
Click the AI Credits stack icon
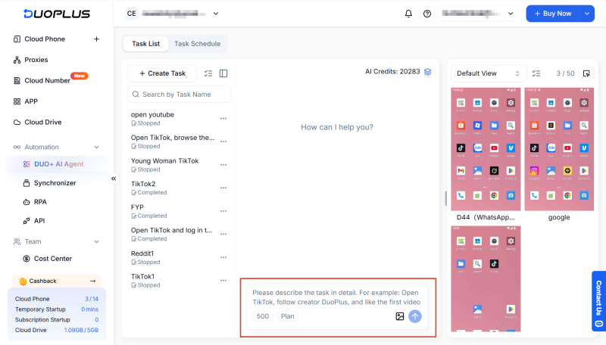pos(428,72)
